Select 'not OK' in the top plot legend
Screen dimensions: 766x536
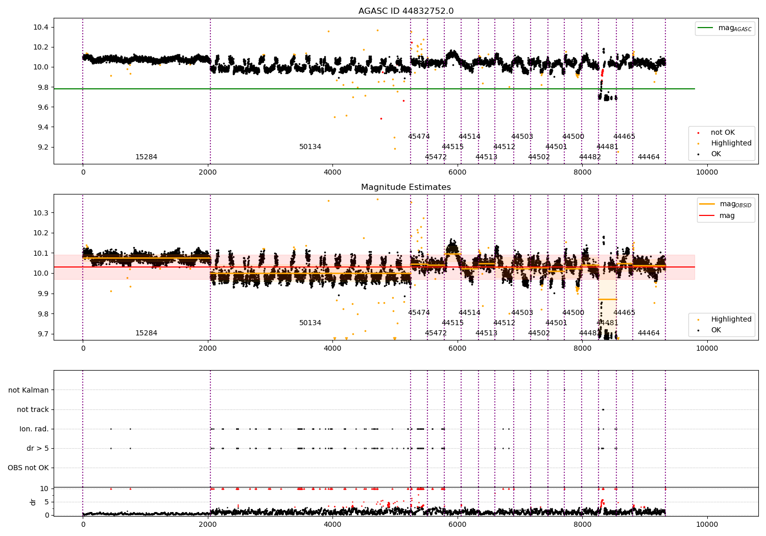723,133
